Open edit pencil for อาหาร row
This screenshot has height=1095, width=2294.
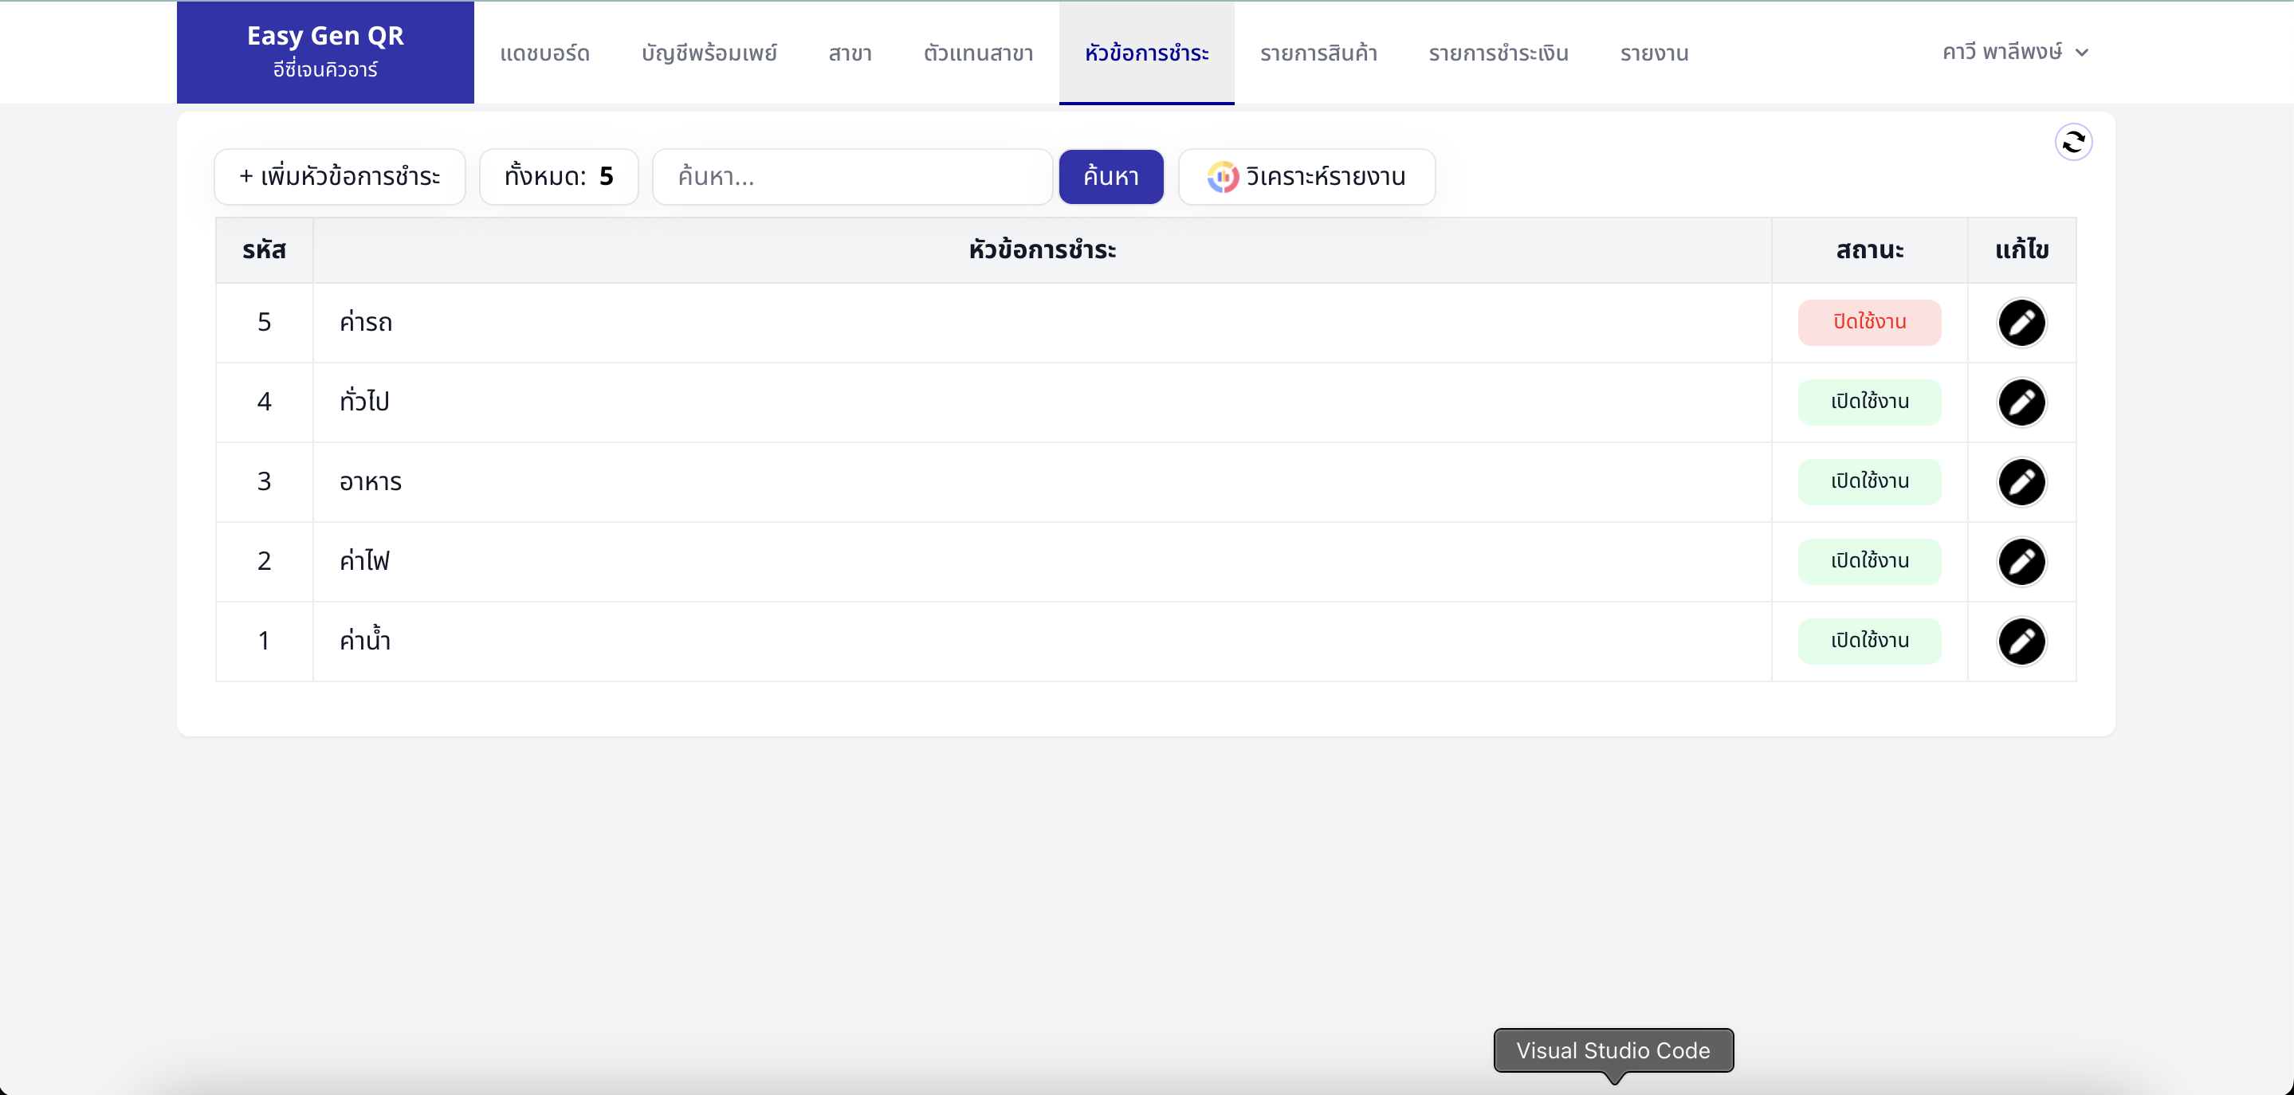2021,481
